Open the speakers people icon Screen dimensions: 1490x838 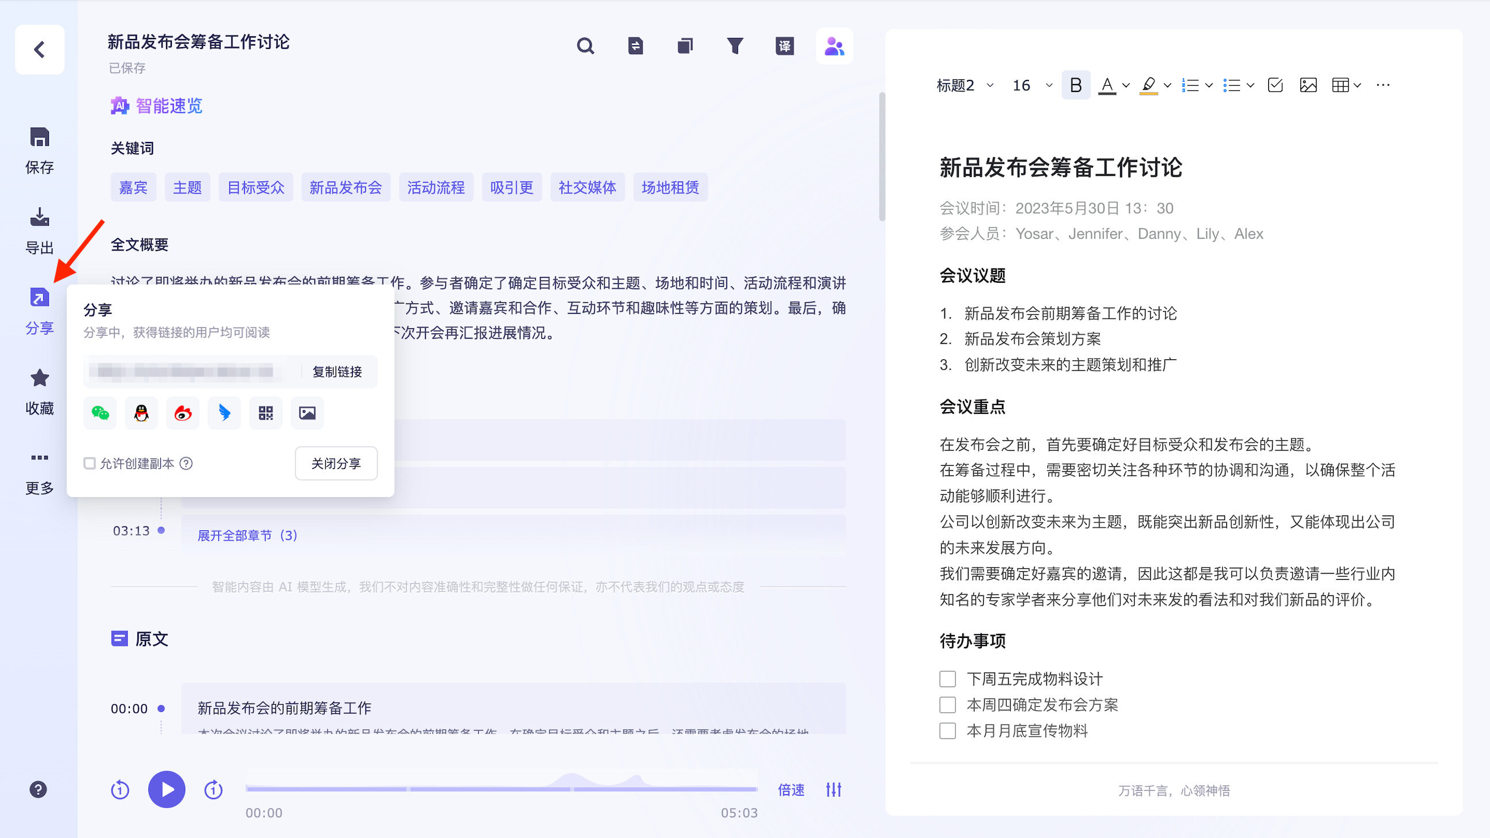pos(834,45)
